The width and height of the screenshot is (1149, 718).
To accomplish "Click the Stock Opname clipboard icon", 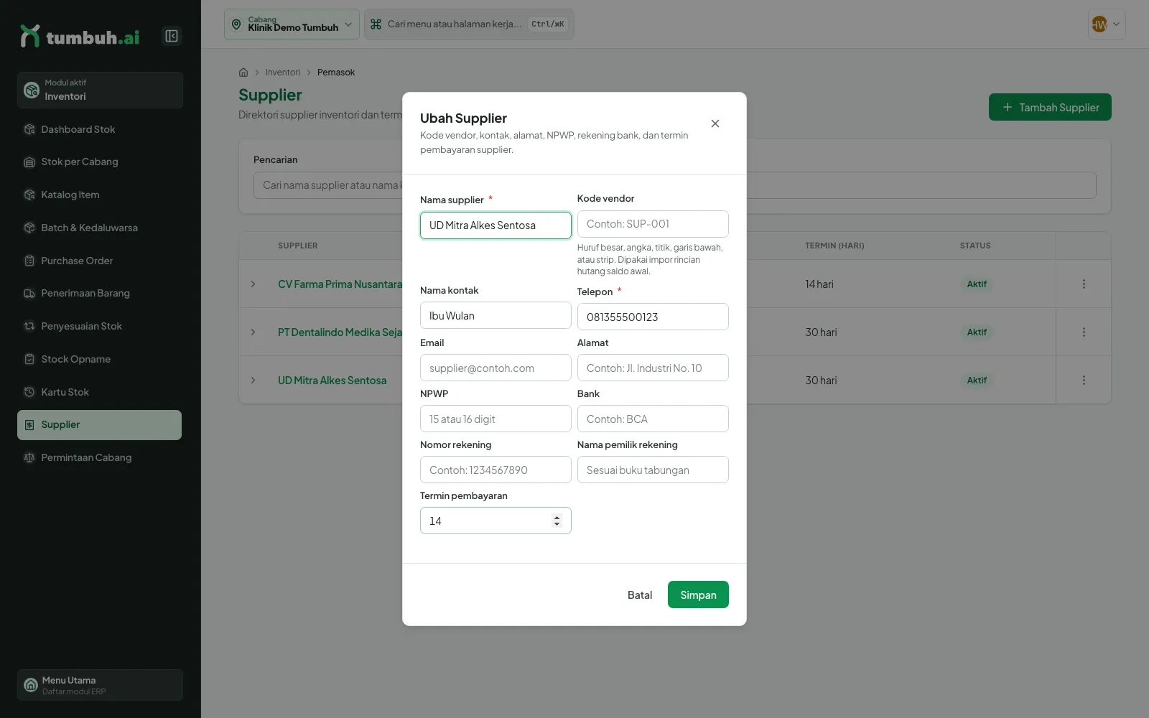I will 29,359.
